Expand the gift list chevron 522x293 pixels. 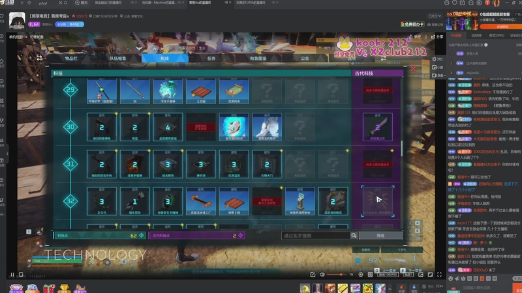click(x=390, y=289)
